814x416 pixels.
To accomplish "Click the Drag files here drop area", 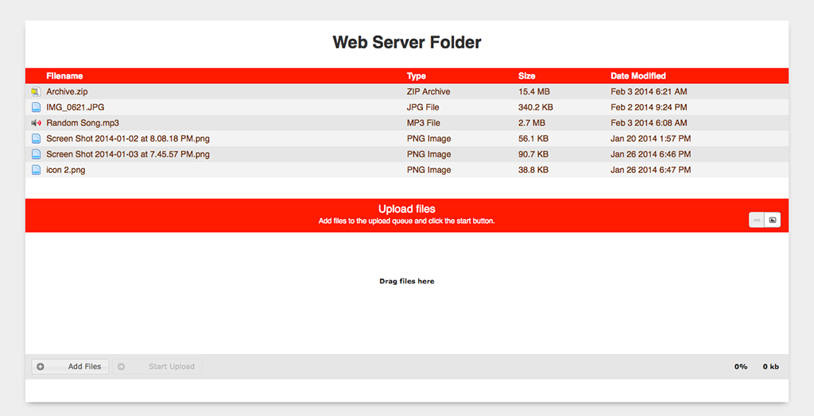I will click(407, 282).
